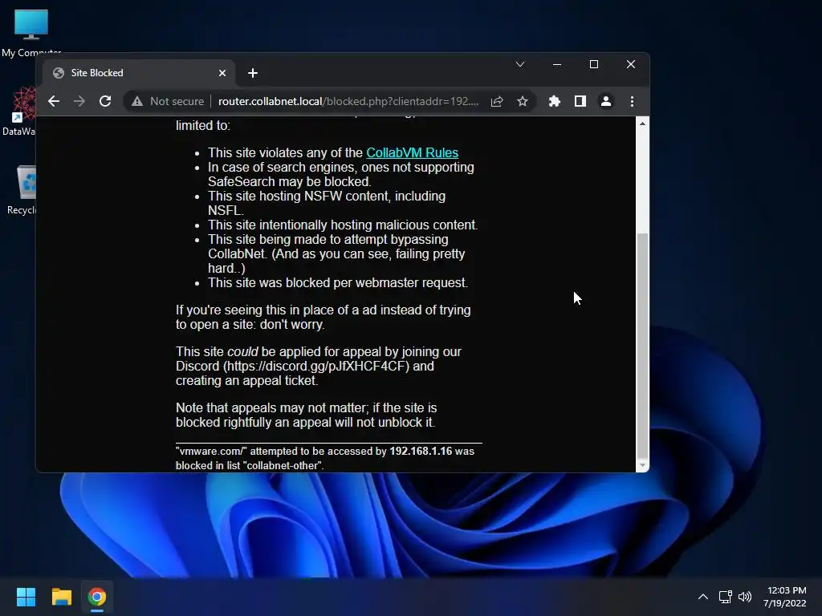This screenshot has height=616, width=822.
Task: Click the share page icon
Action: [x=497, y=101]
